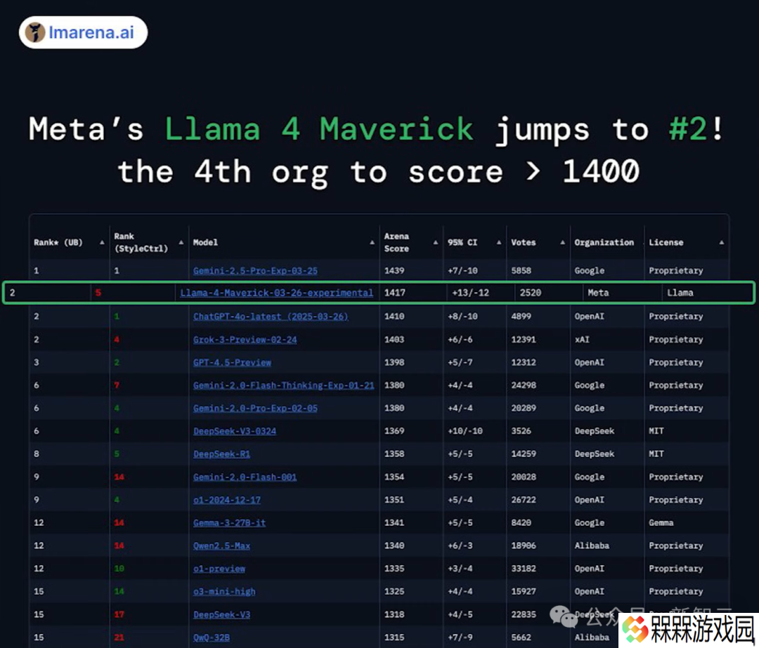Click the votes value 2520
The height and width of the screenshot is (648, 759).
click(531, 293)
